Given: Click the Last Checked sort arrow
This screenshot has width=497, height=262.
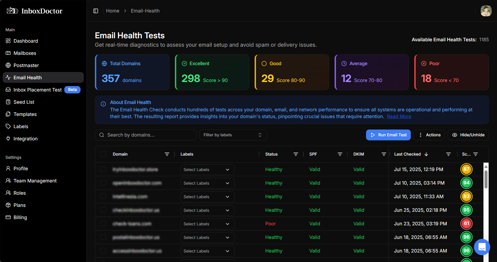Looking at the screenshot, I should [x=426, y=154].
